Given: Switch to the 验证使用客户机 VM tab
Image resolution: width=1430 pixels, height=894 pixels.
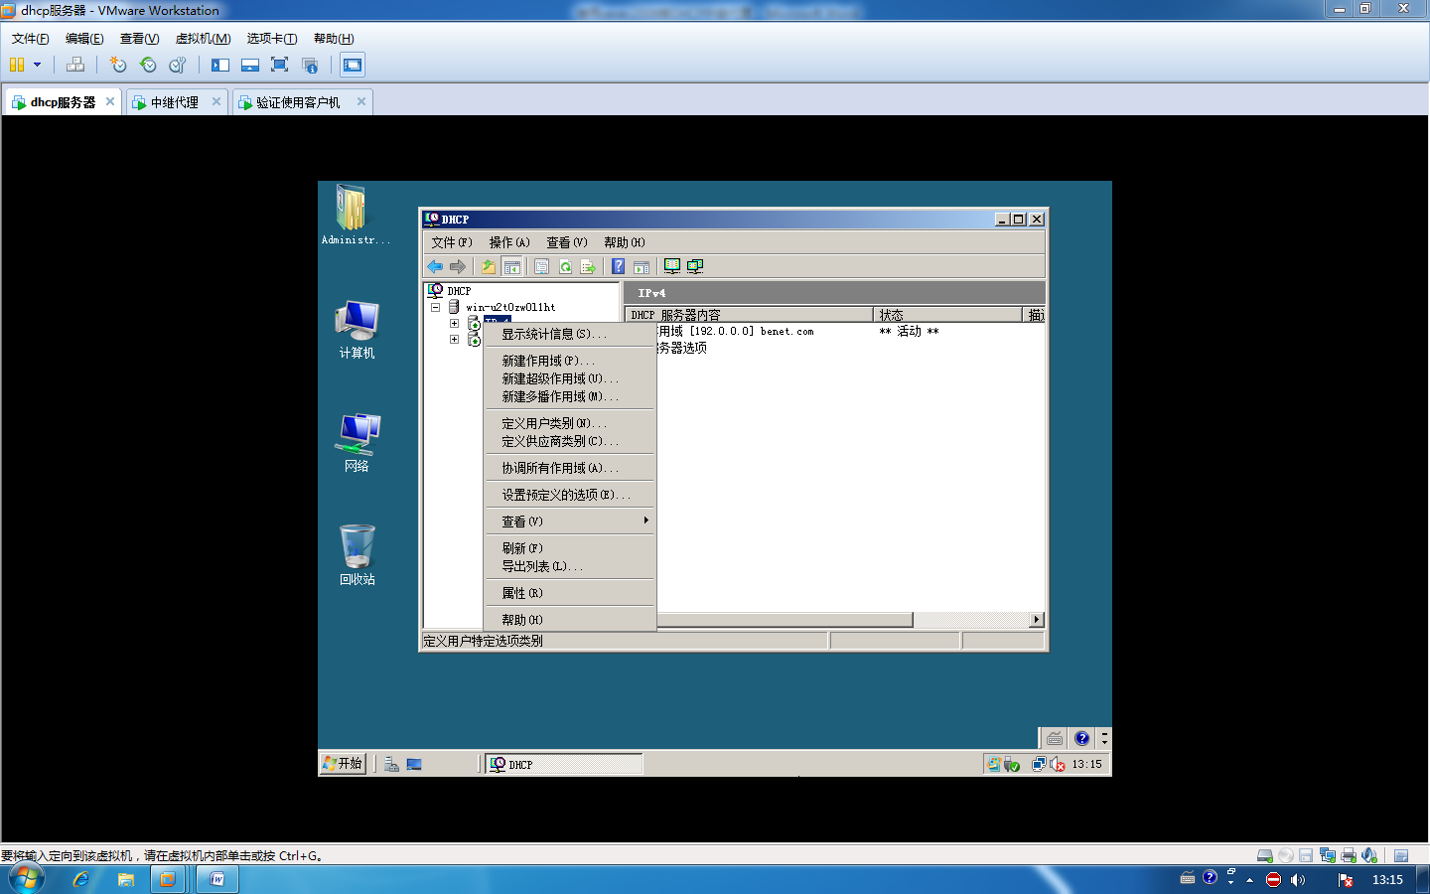Looking at the screenshot, I should coord(297,102).
